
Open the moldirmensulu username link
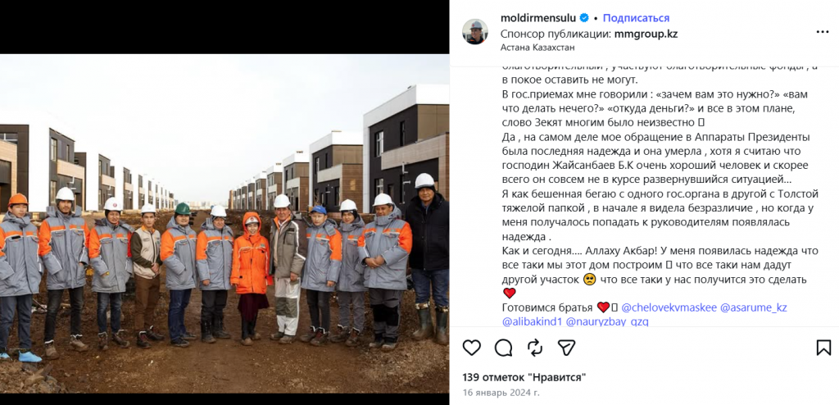tap(539, 18)
